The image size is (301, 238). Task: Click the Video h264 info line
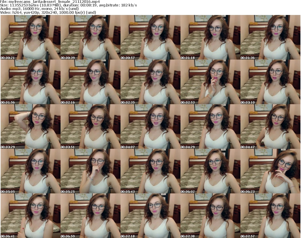tap(48, 12)
